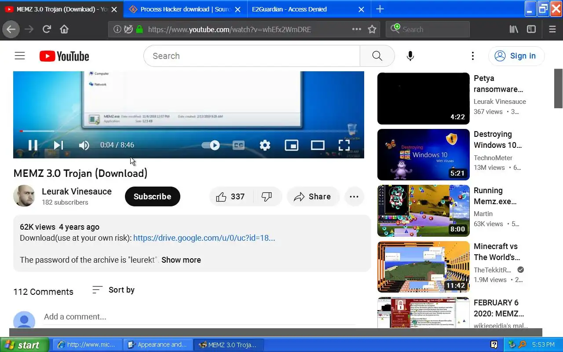The image size is (563, 352).
Task: Expand the description with Show more
Action: (181, 260)
